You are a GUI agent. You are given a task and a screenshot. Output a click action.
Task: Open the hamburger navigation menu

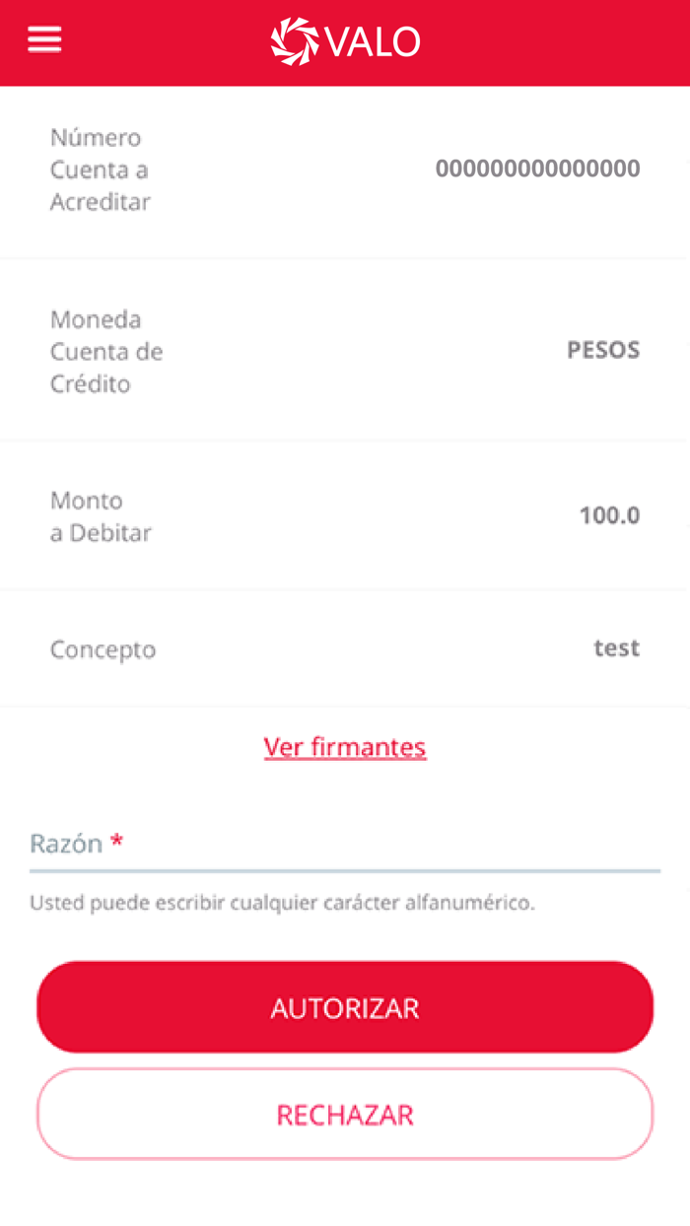point(44,39)
